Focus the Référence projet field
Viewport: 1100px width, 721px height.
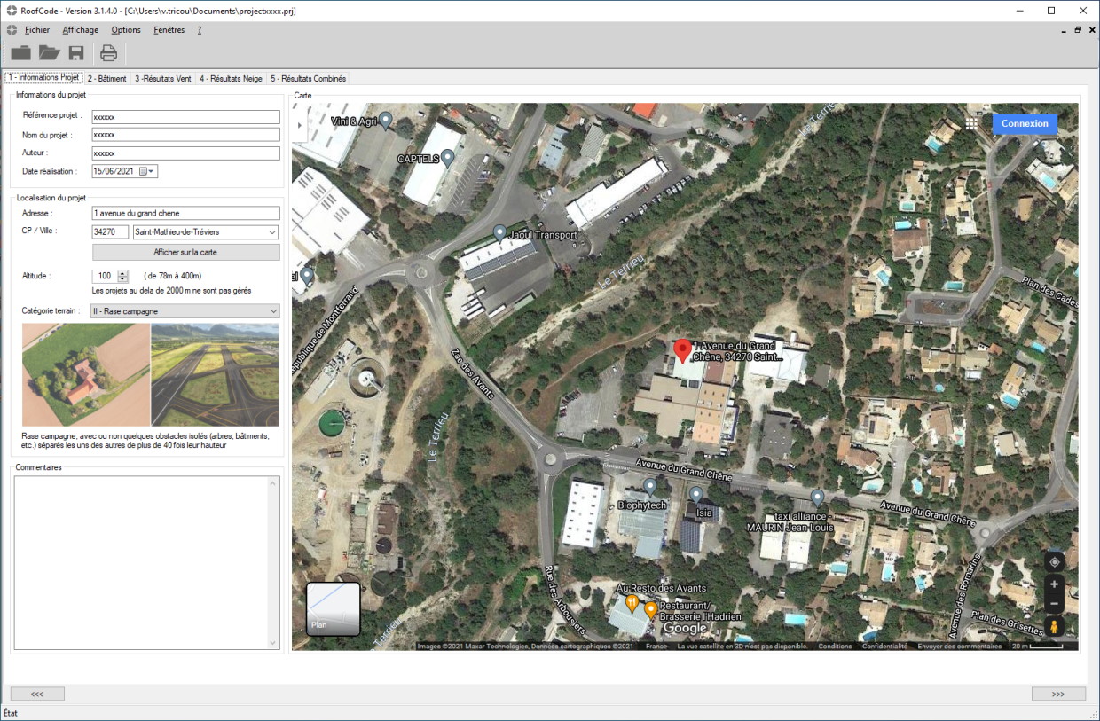[x=185, y=117]
